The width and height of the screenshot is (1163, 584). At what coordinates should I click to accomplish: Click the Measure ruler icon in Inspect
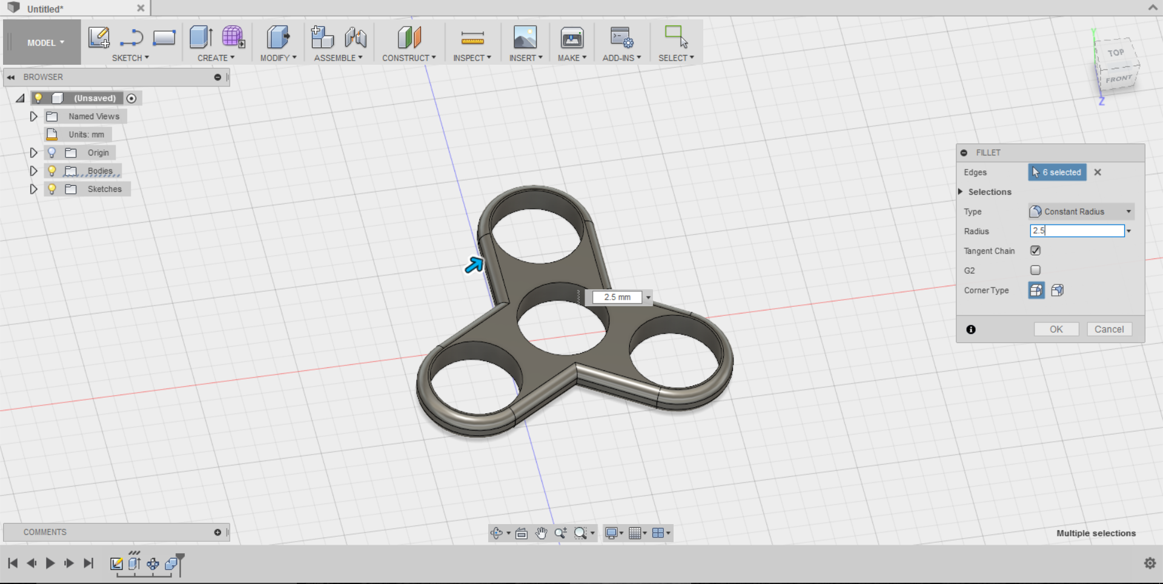(472, 39)
